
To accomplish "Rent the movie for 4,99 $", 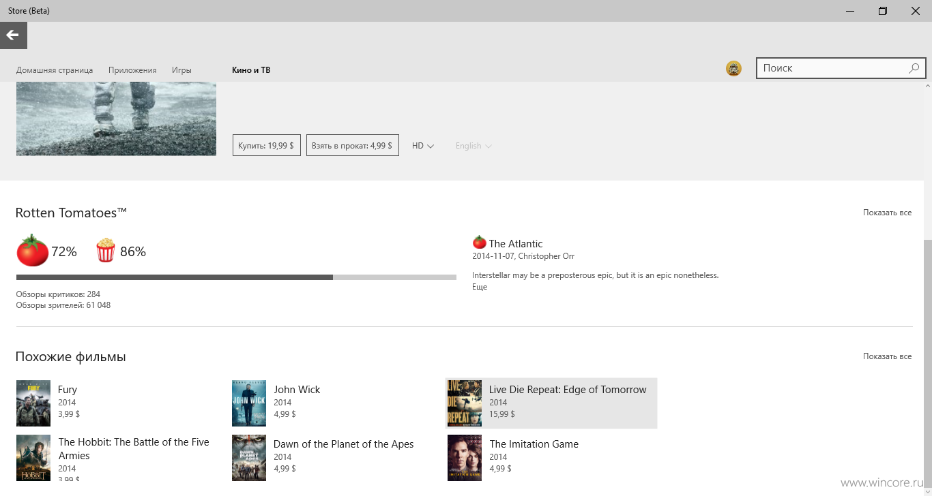I will tap(352, 145).
